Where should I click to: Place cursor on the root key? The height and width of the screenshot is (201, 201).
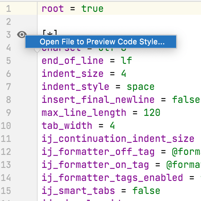point(53,9)
